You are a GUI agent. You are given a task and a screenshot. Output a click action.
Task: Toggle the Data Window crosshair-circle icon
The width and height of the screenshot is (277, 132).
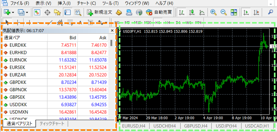47,12
